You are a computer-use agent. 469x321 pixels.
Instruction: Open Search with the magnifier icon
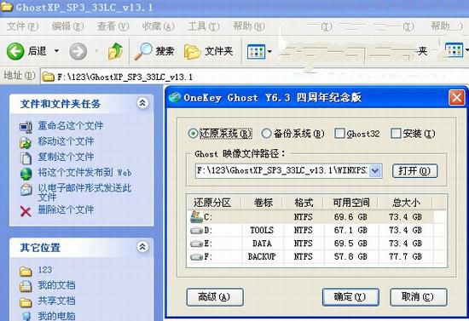(x=143, y=51)
